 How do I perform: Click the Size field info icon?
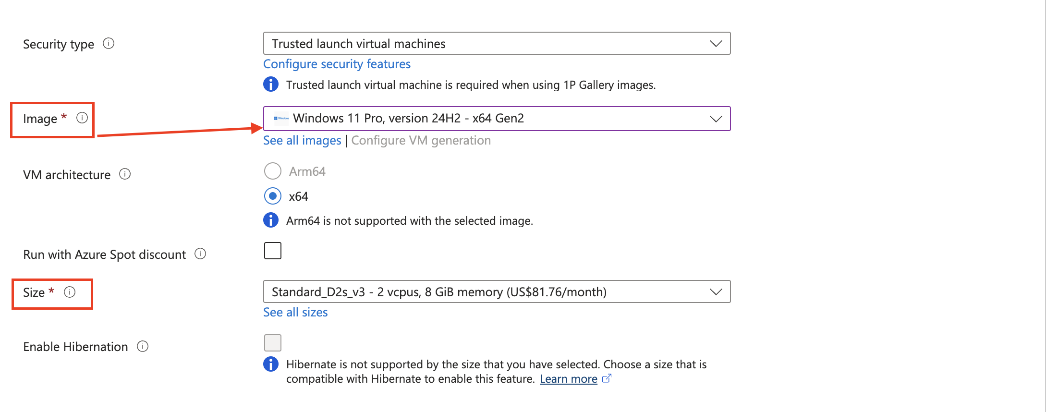click(70, 292)
